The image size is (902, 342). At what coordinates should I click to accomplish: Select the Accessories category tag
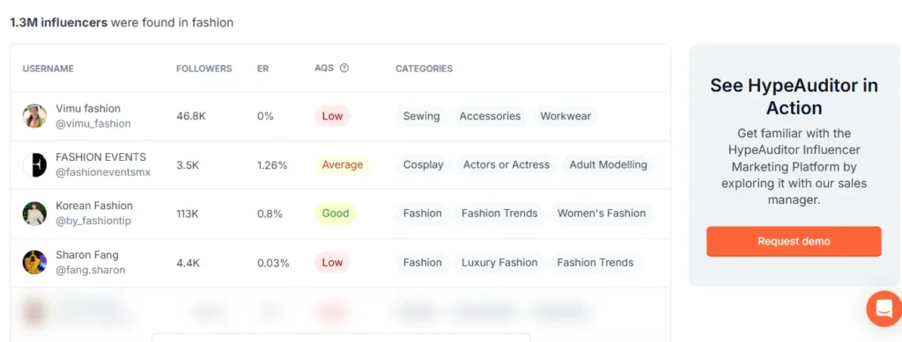[x=490, y=116]
